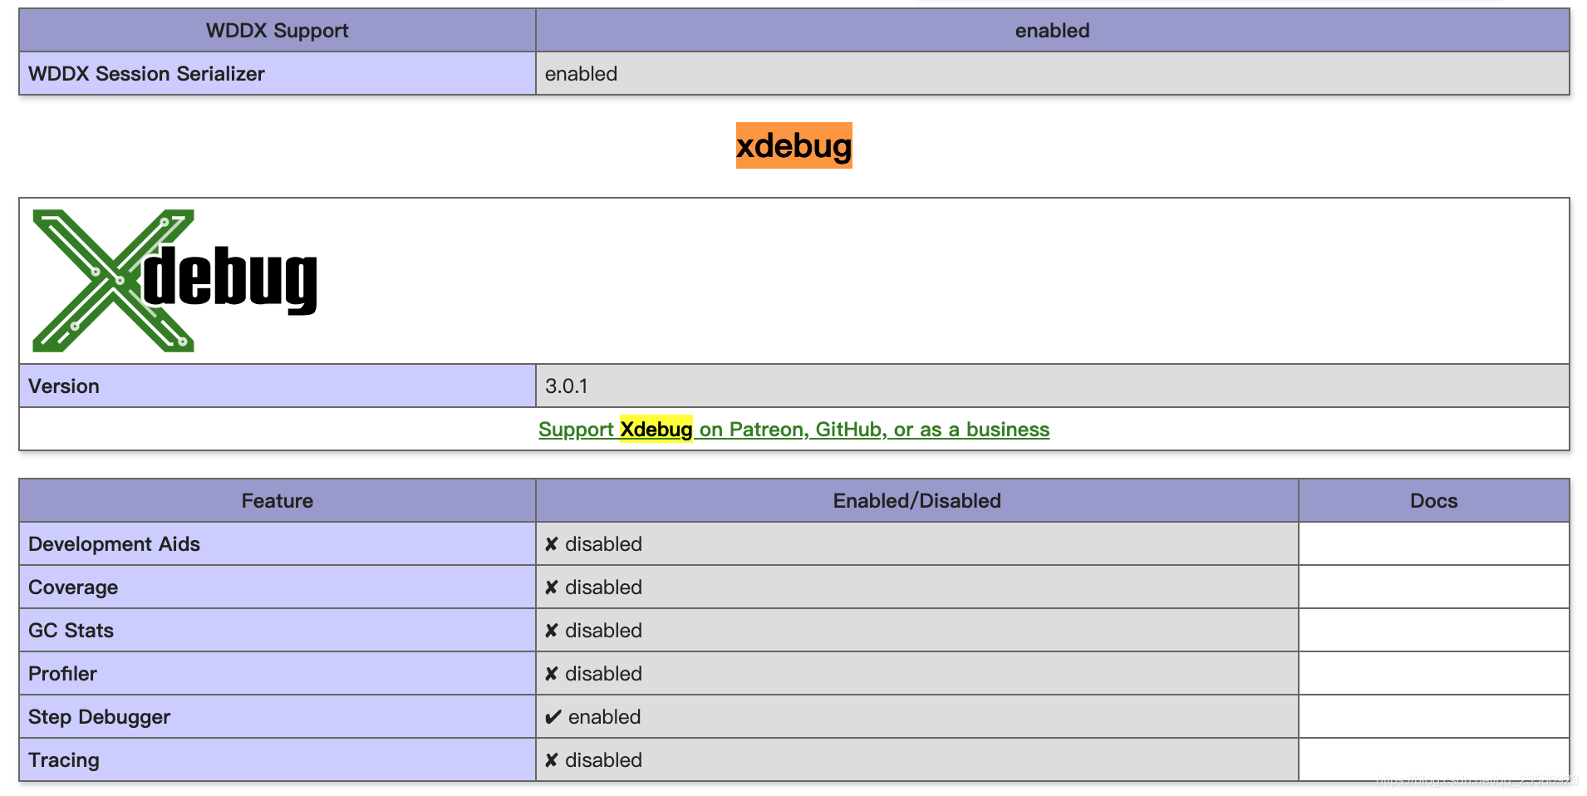This screenshot has width=1587, height=796.
Task: Click the Xdebug logo image
Action: pos(174,281)
